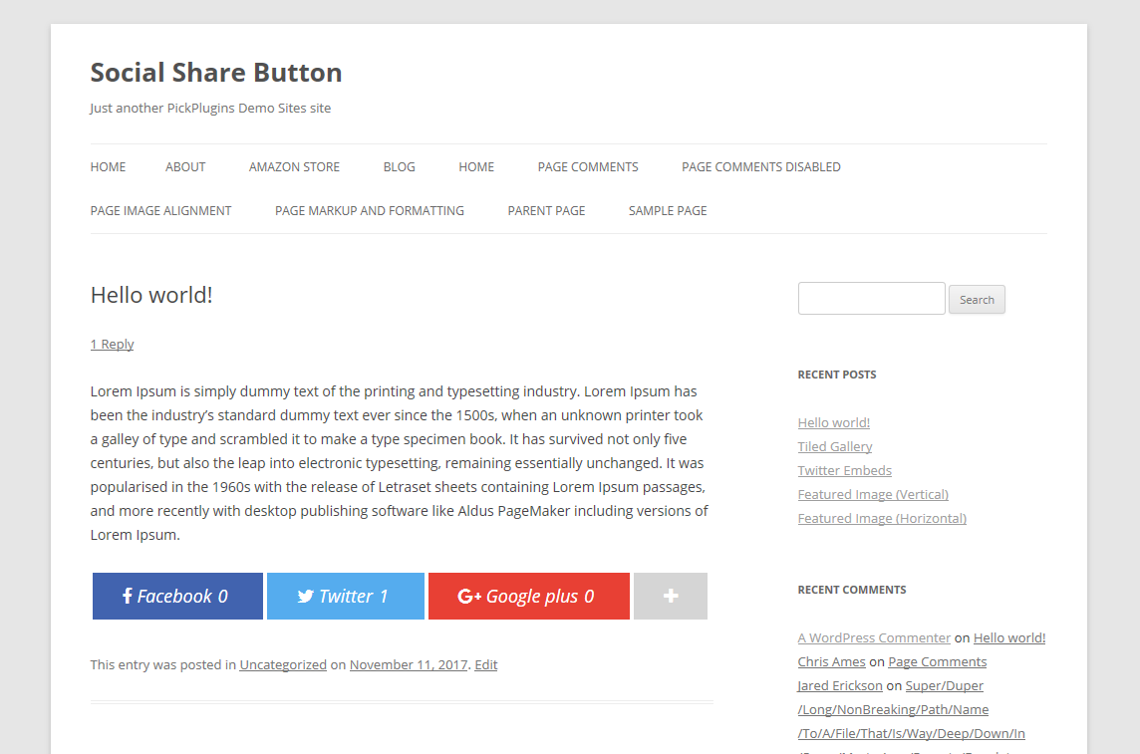Open Twitter Embeds recent post

(x=845, y=471)
